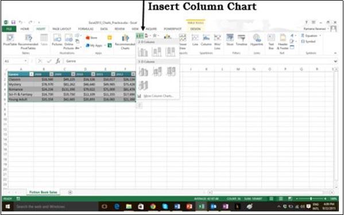This screenshot has height=215, width=344.
Task: Switch to Normal view in status bar
Action: [x=272, y=199]
